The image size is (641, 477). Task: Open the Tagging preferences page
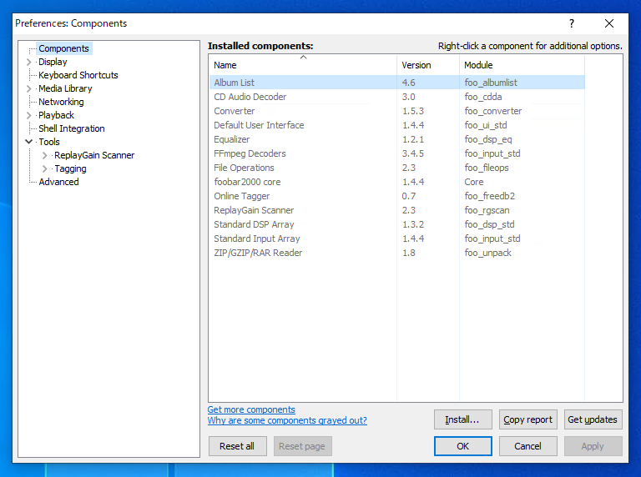70,168
